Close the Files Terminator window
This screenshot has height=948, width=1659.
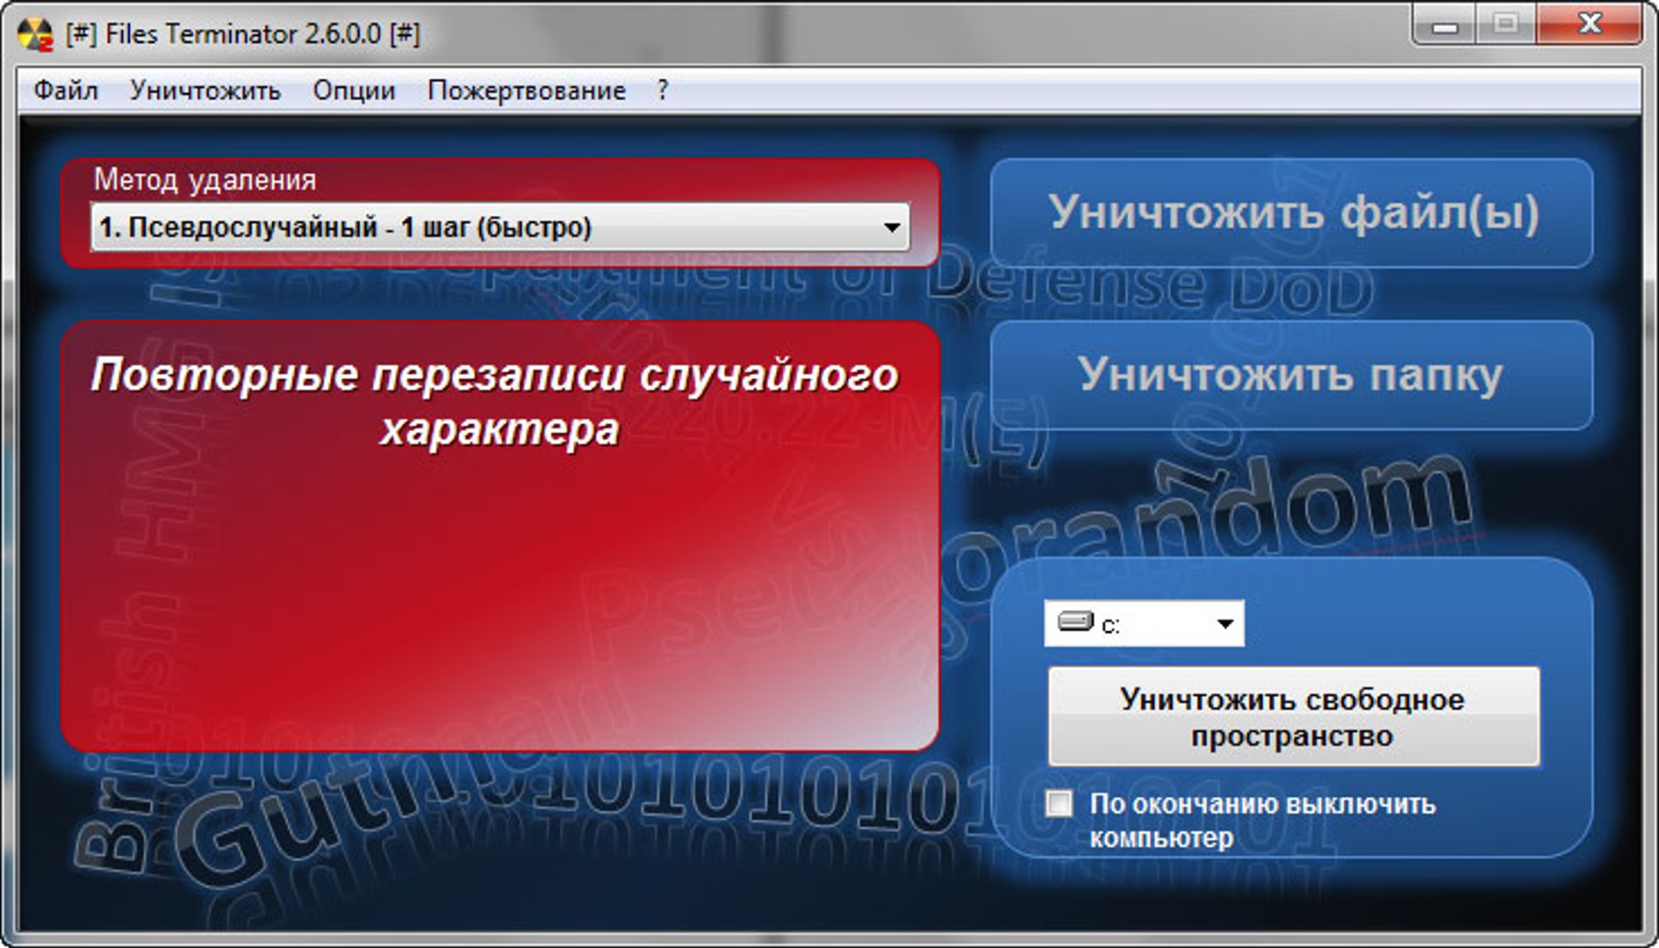point(1590,24)
